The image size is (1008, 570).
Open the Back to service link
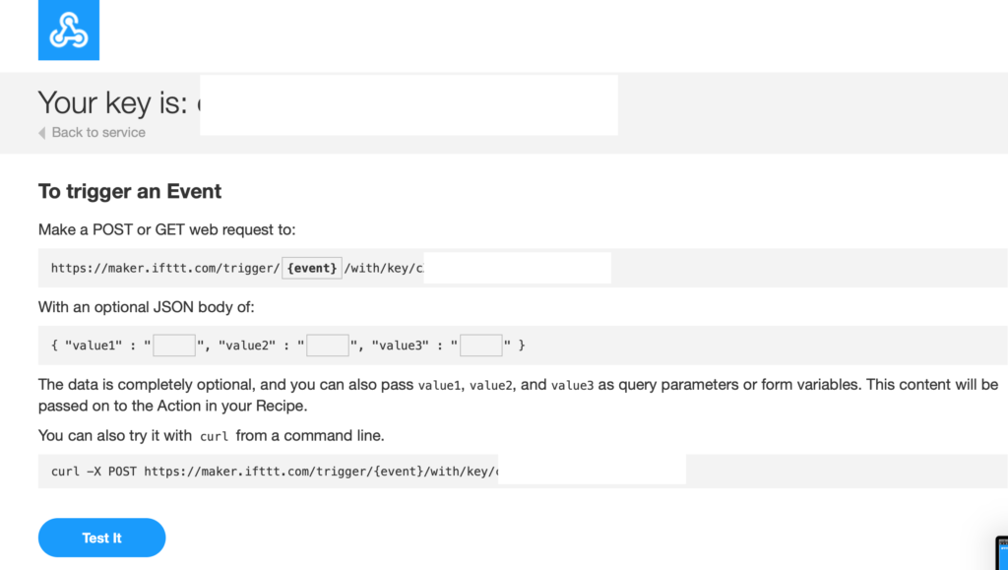(98, 132)
